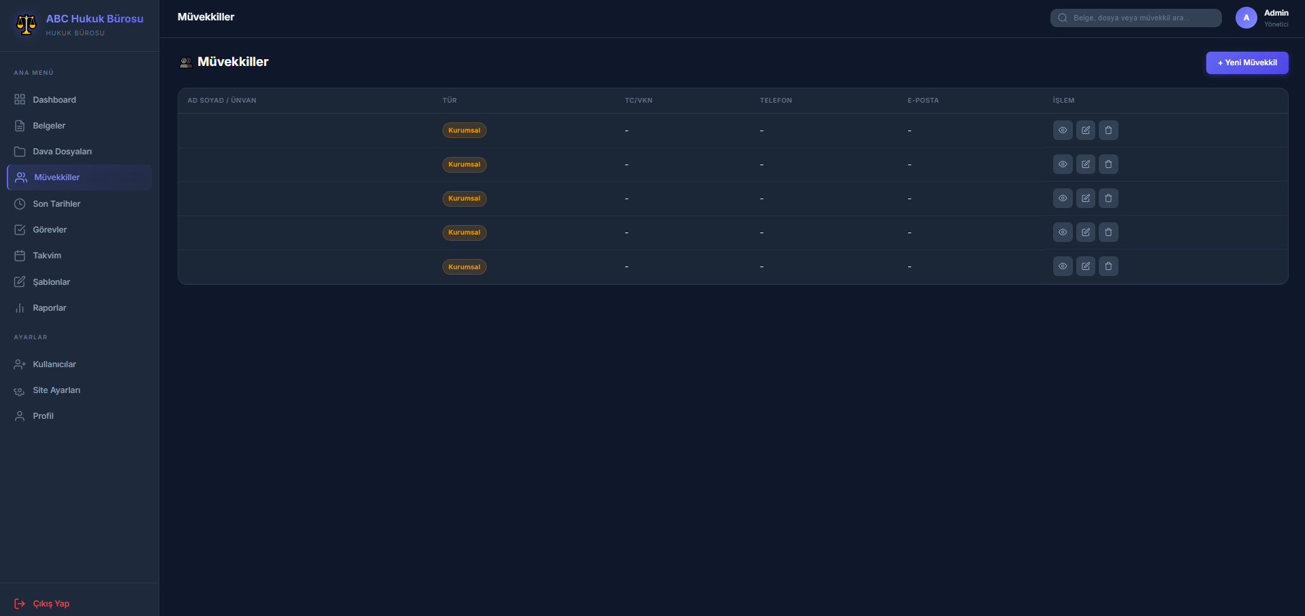Click the TELEFON column header

(776, 101)
